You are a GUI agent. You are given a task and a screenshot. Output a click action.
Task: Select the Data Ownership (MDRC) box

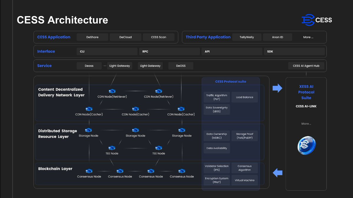point(217,136)
